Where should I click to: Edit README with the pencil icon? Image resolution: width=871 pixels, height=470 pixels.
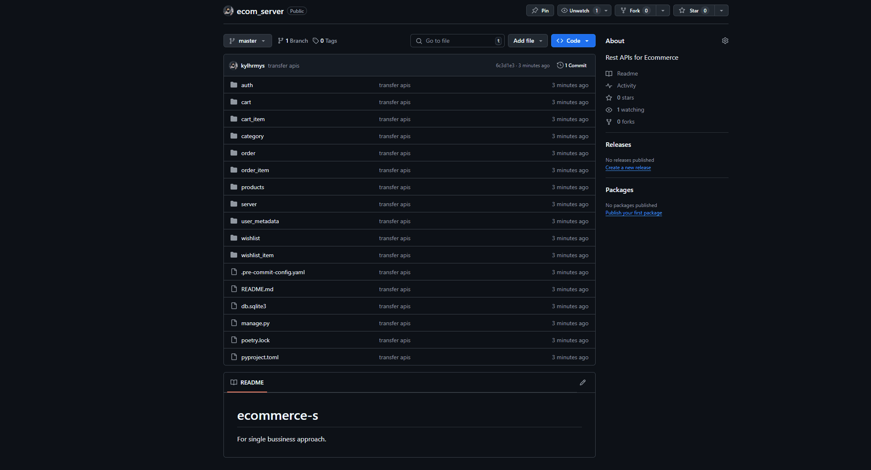(583, 382)
